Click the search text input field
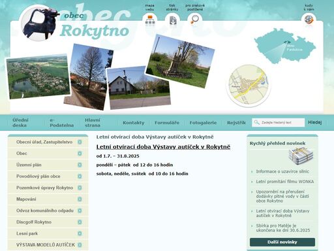Viewport: 334px width, 251px height. (x=278, y=122)
